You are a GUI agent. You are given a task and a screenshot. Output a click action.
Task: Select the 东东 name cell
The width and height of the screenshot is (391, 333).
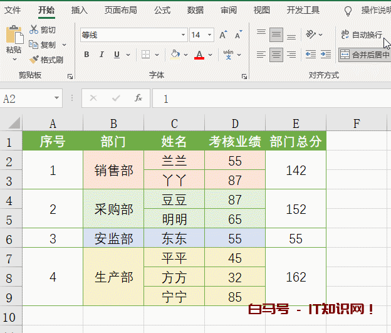[174, 238]
